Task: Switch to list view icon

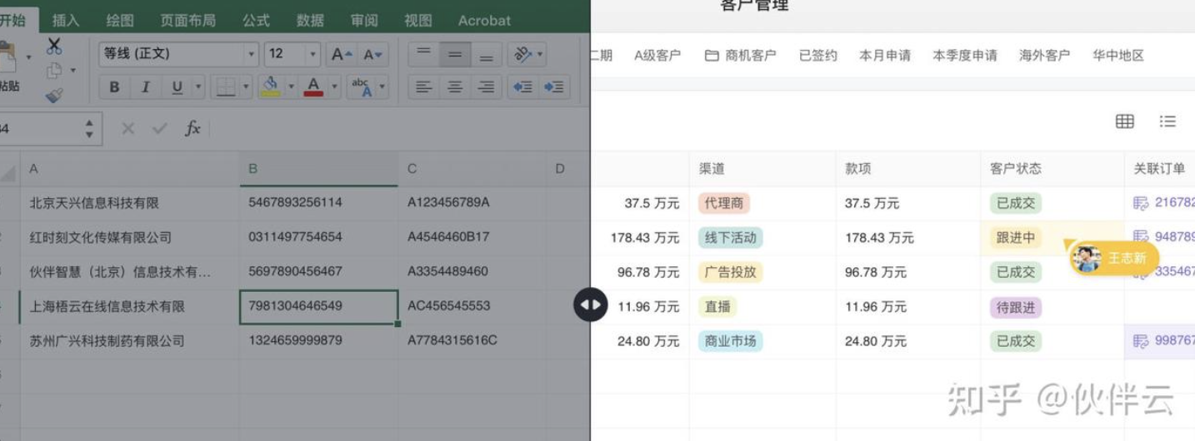Action: tap(1167, 121)
